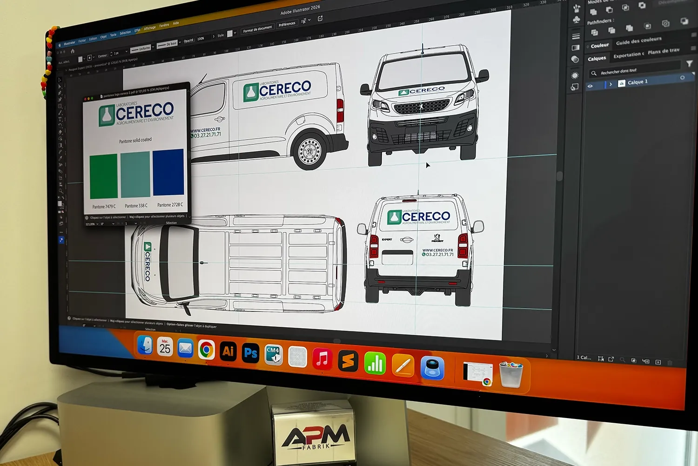Open the Affichage menu

[x=150, y=28]
